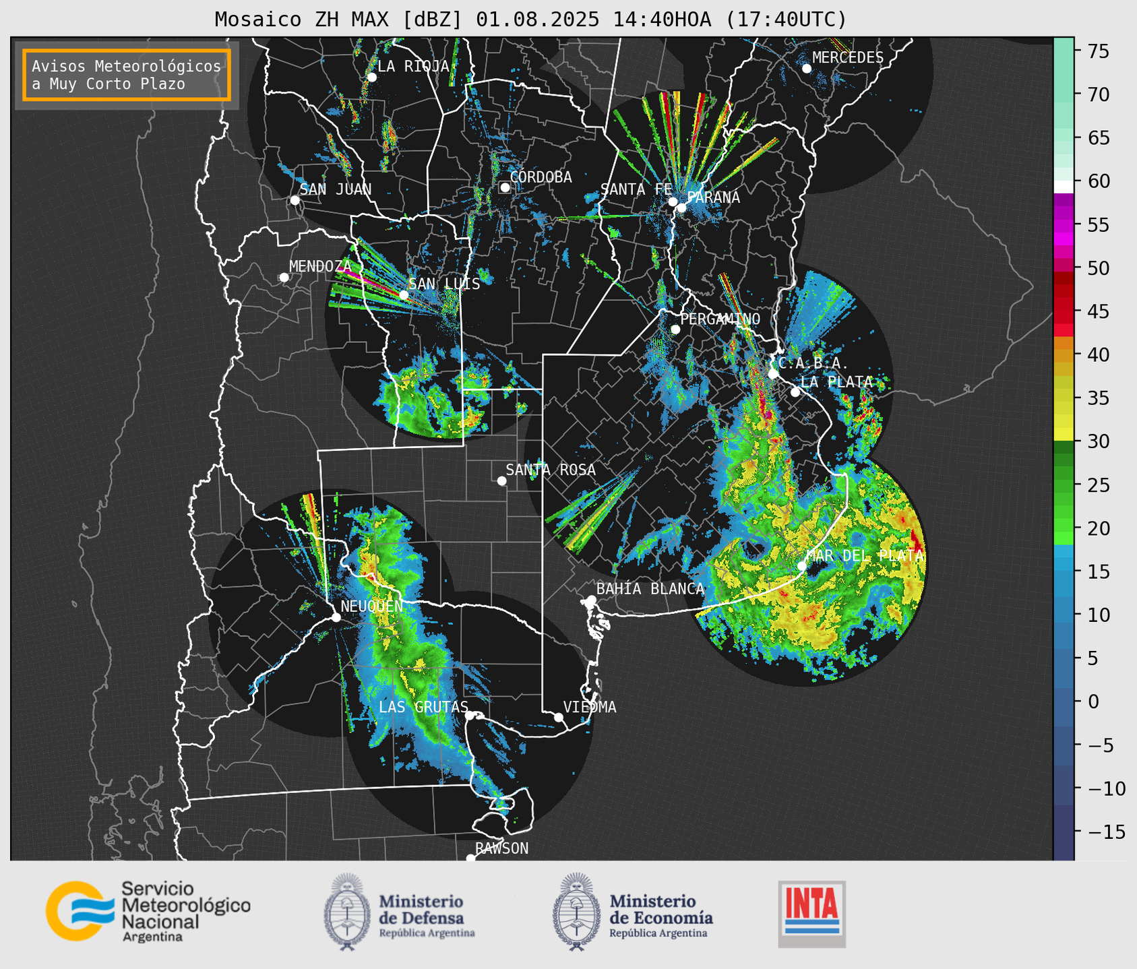This screenshot has height=969, width=1137.
Task: Click the green 25 dBZ band on scale
Action: point(1064,484)
